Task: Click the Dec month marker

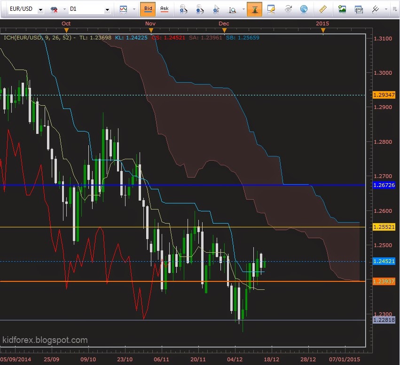Action: tap(224, 23)
